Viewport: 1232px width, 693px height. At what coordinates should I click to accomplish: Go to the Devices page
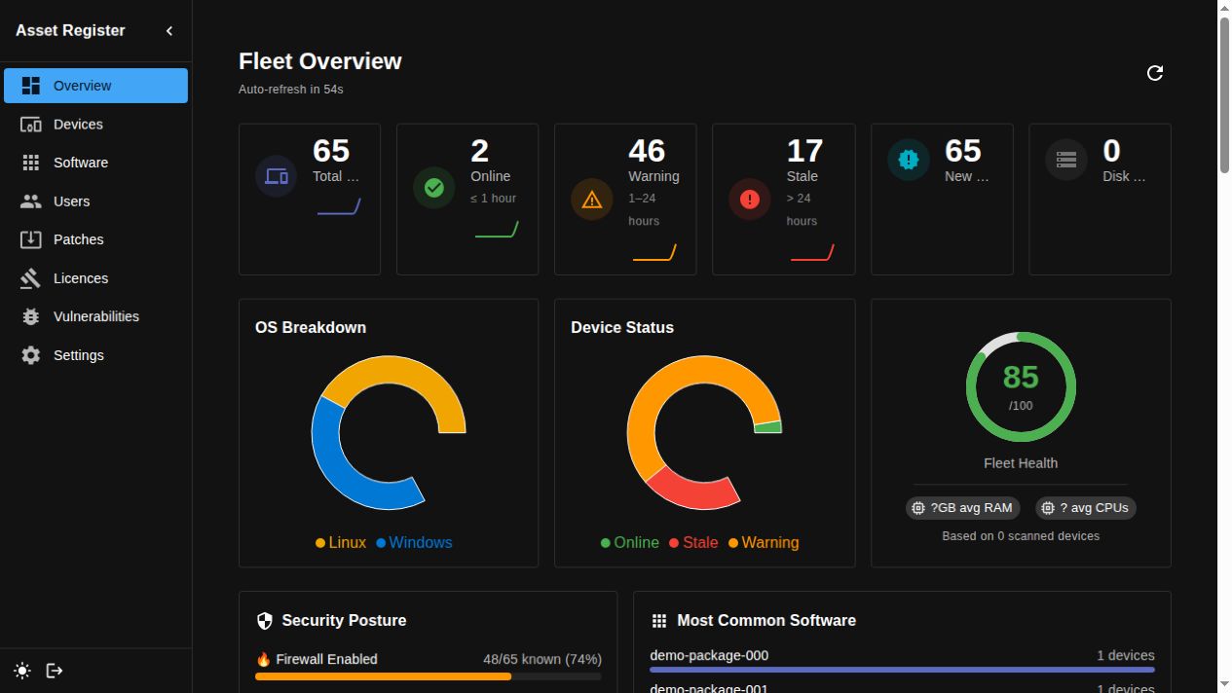[x=95, y=125]
